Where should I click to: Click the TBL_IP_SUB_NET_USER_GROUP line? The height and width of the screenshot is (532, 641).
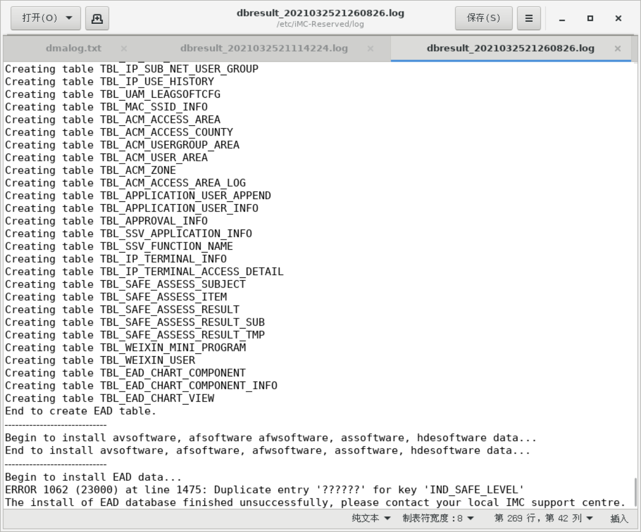(x=132, y=69)
